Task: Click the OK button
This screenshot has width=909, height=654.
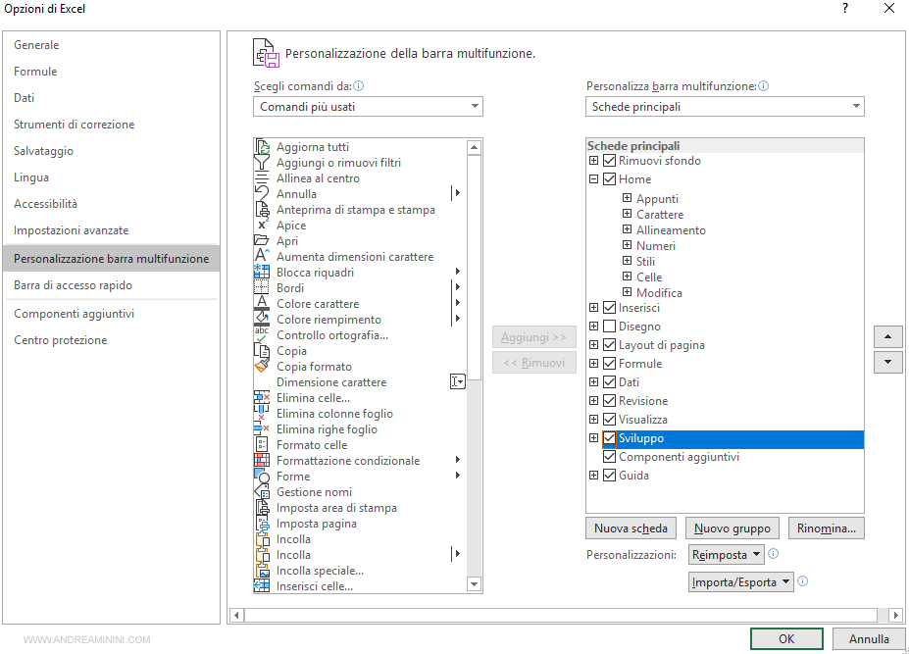Action: (786, 639)
